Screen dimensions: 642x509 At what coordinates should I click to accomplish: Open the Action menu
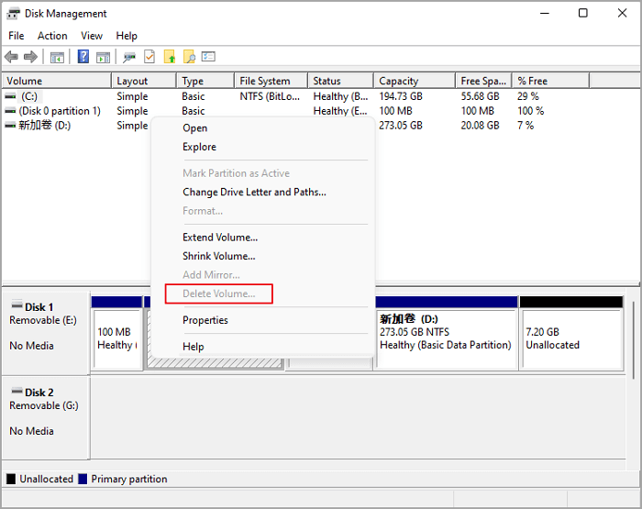point(52,36)
